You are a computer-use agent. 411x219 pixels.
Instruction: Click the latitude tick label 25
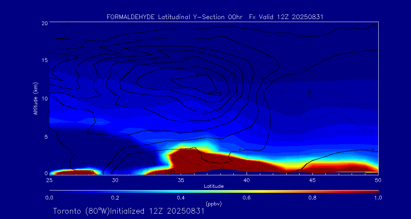49,180
